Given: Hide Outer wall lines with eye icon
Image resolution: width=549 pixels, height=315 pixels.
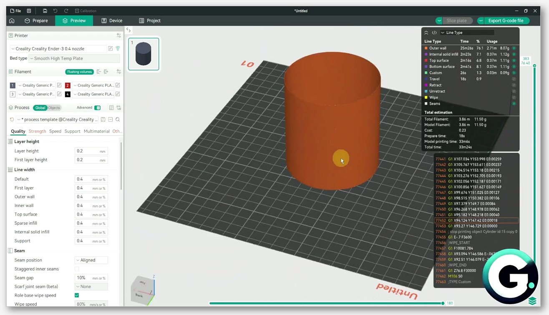Looking at the screenshot, I should coord(514,48).
